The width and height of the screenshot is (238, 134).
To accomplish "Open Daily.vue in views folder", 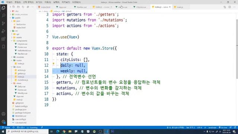I will [x=22, y=87].
